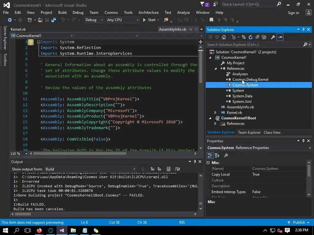Viewport: 314px width, 235px height.
Task: Open the Toolbox side tab
Action: [x=5, y=60]
